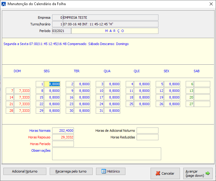Click hours field for Sunday day 7
The image size is (216, 181).
22,91
